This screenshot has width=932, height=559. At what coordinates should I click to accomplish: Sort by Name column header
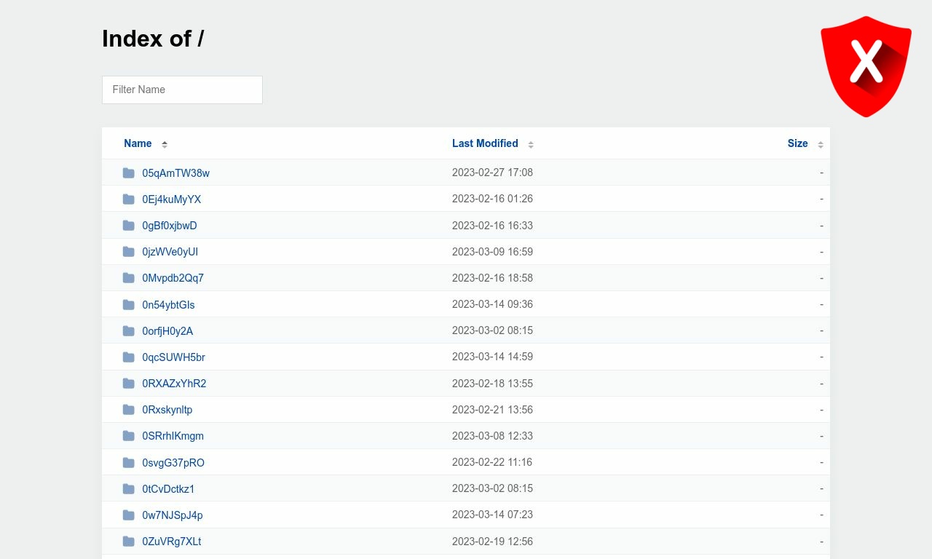point(138,143)
